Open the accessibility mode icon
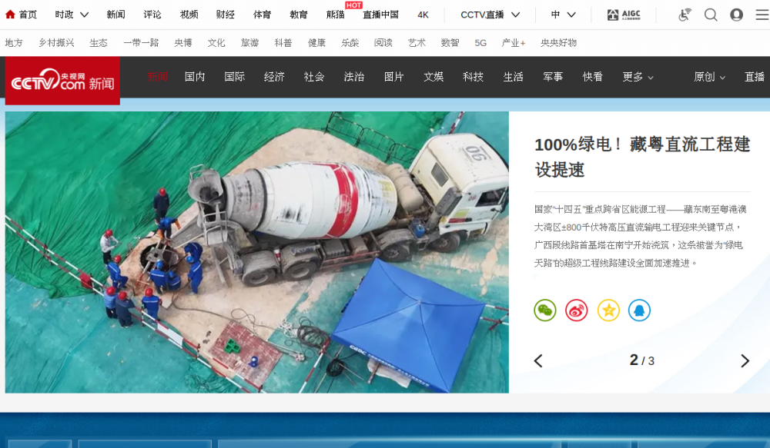770x448 pixels. pos(685,15)
